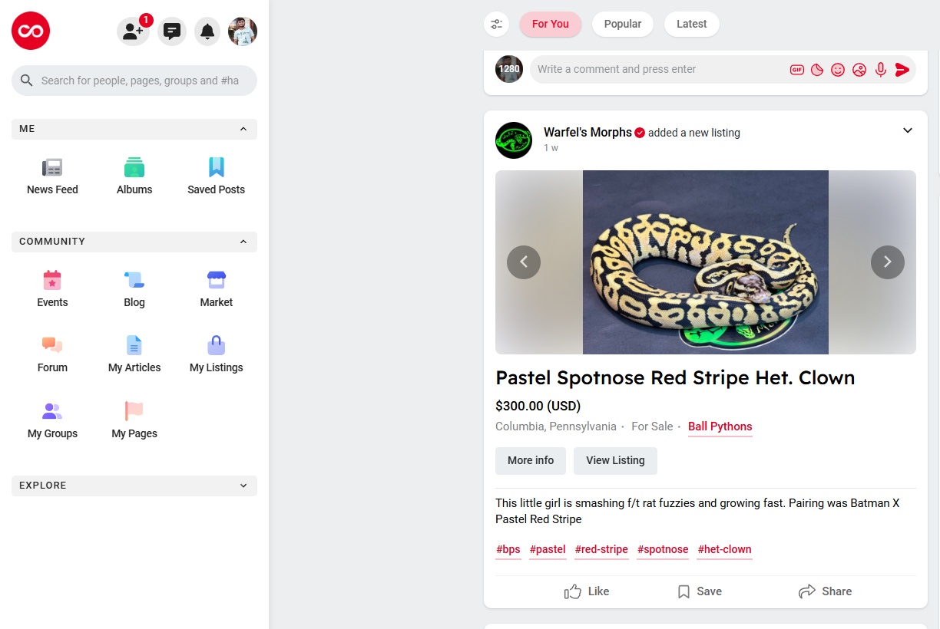Open the Ball Pythons category link

pos(720,426)
